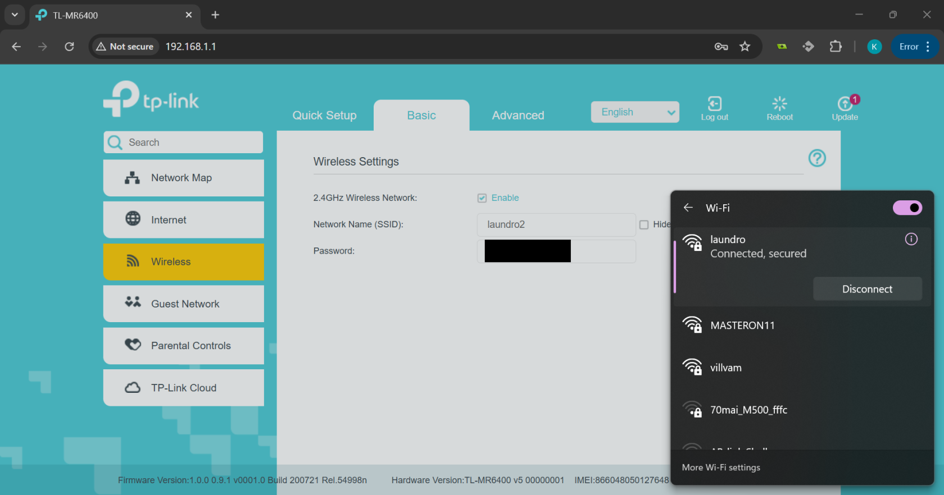This screenshot has height=495, width=944.
Task: Click the Search input field
Action: pos(183,143)
